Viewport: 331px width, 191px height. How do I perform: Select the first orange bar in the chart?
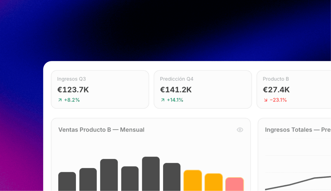click(x=193, y=181)
